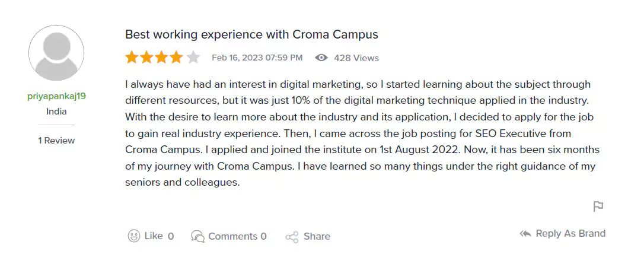The image size is (628, 267).
Task: Open the review title about Croma Campus
Action: coord(251,34)
